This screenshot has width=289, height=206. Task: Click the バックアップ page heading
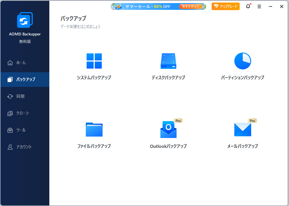73,18
